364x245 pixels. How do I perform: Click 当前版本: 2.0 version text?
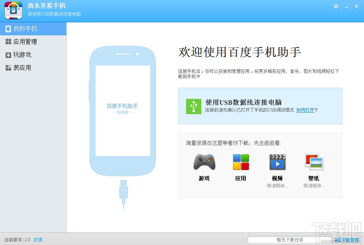click(17, 240)
